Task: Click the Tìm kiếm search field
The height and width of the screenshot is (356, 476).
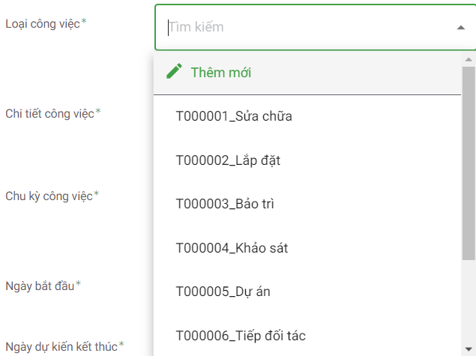Action: point(300,27)
